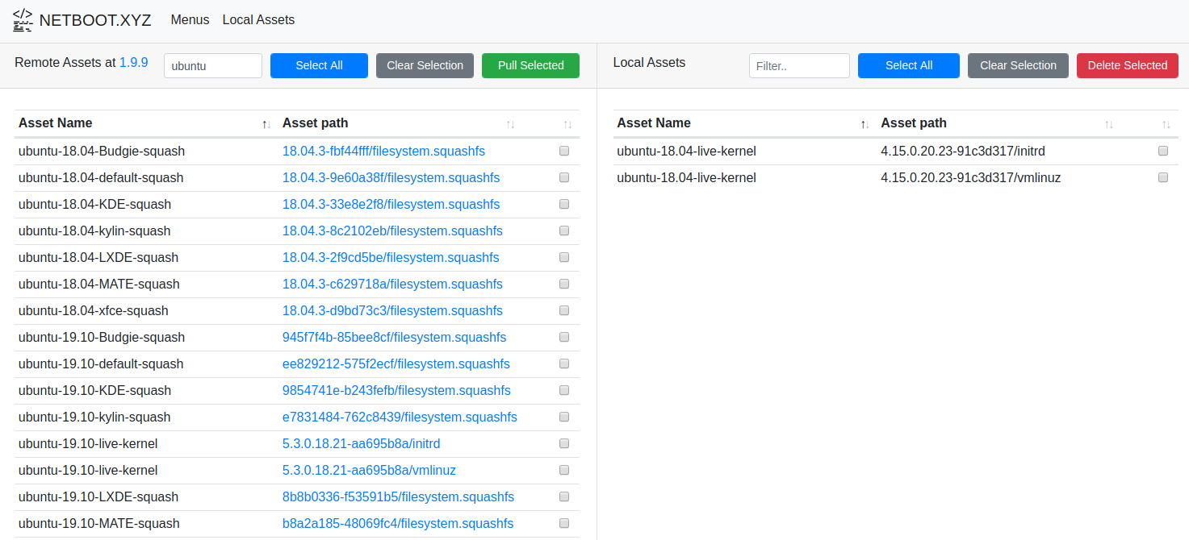The image size is (1189, 540).
Task: Tick checkbox for ubuntu-19.10-live-kernel initrd
Action: [564, 443]
